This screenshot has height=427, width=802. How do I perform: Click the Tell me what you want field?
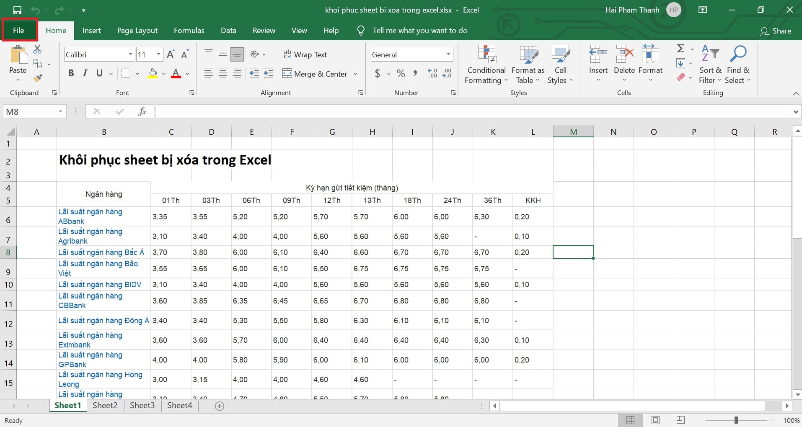(x=420, y=31)
